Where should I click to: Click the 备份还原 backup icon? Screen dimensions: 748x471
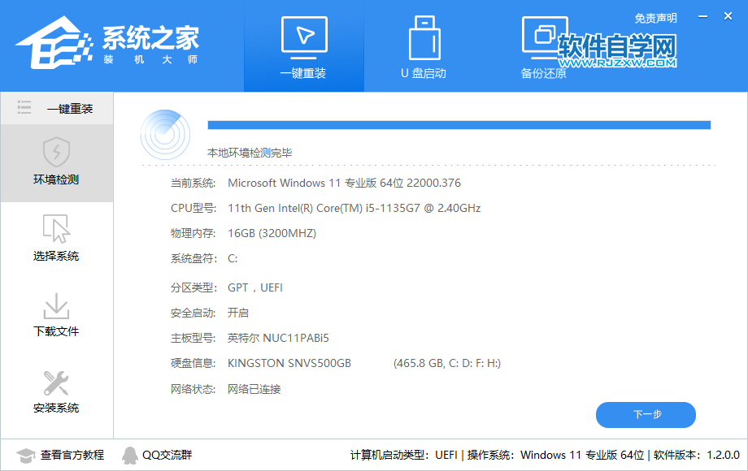pos(543,37)
